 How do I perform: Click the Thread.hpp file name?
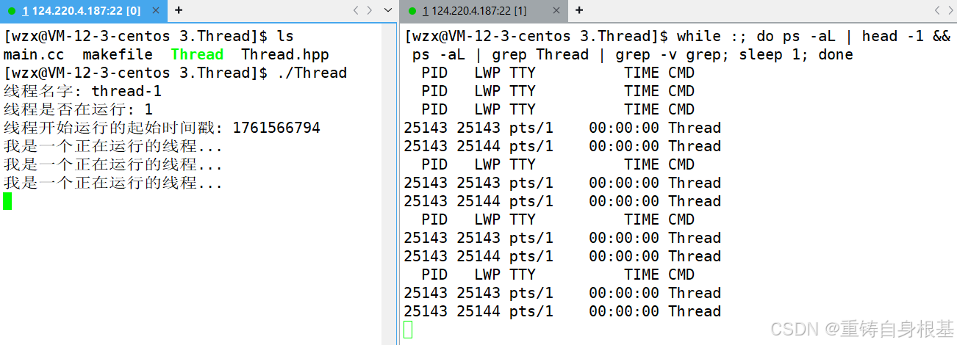pos(285,54)
